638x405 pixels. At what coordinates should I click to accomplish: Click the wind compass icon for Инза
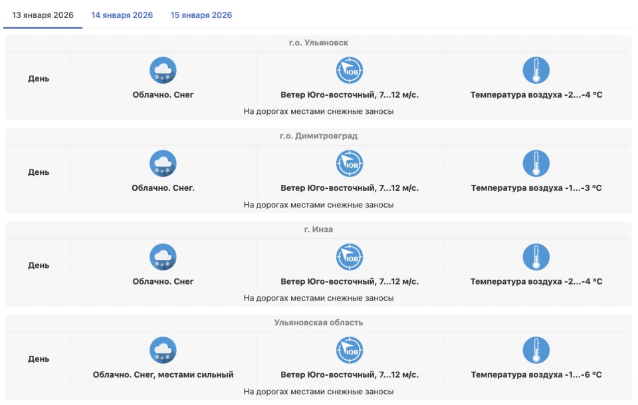point(350,257)
